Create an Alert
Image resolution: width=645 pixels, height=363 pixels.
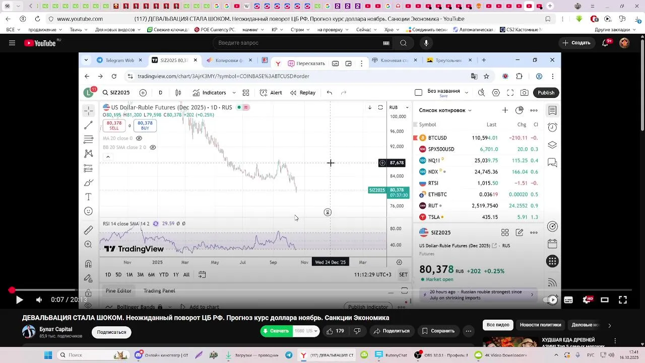click(271, 93)
